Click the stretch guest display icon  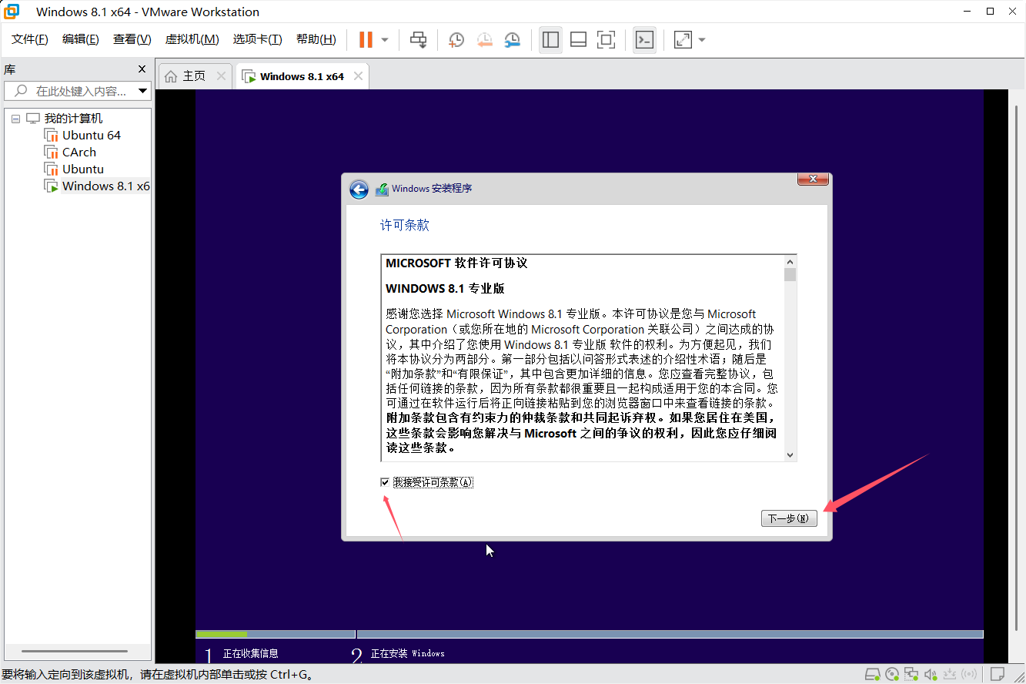(x=683, y=39)
